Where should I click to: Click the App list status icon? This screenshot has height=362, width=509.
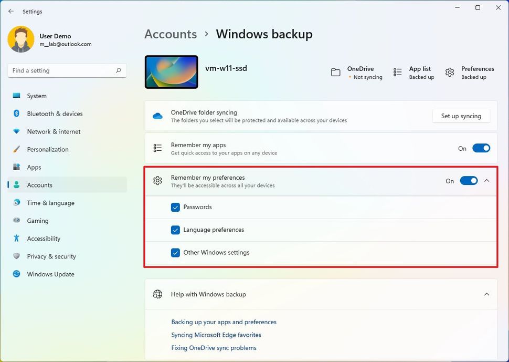point(398,73)
